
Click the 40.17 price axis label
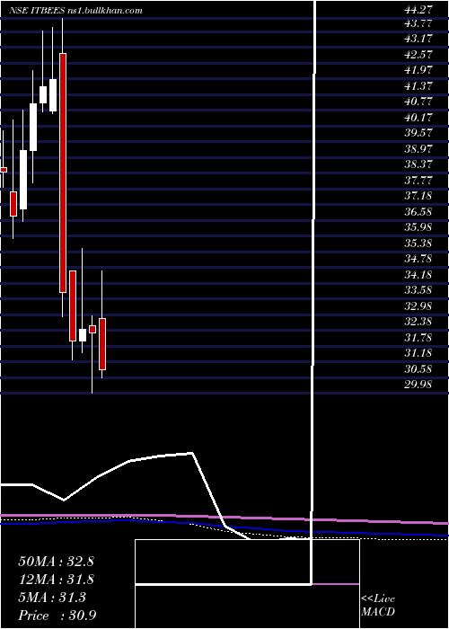click(x=418, y=118)
